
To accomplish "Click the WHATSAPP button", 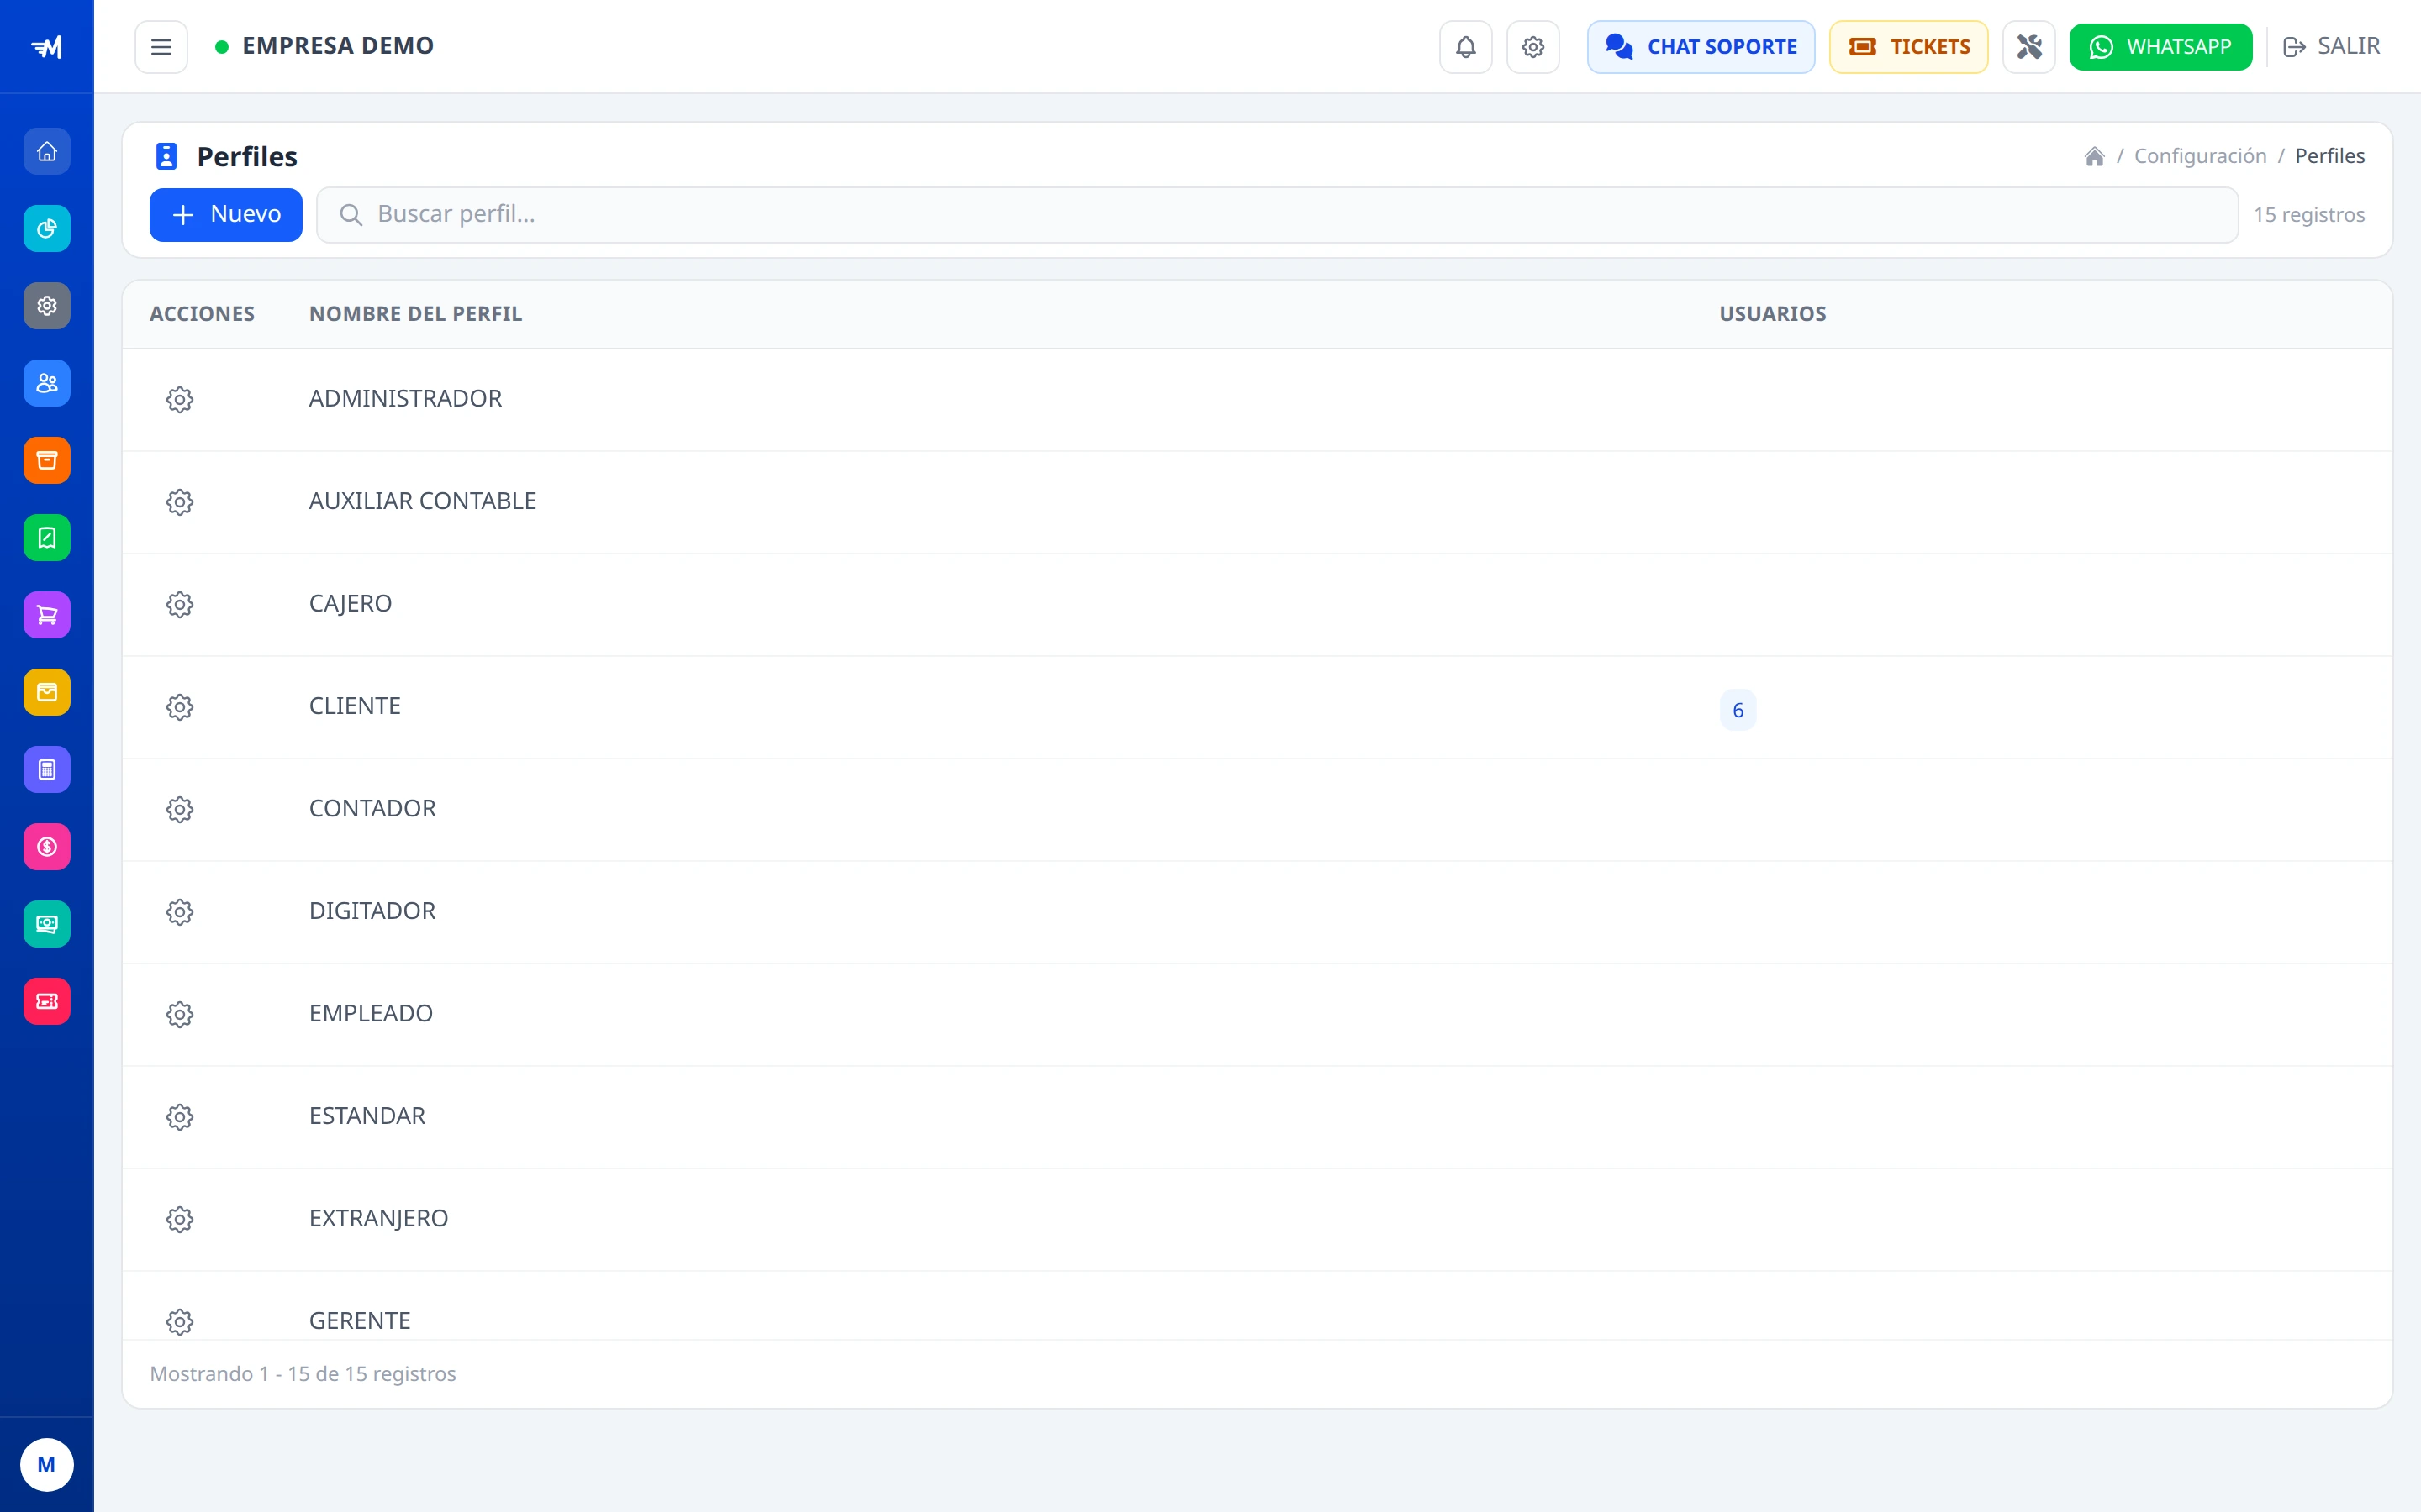I will pos(2161,47).
